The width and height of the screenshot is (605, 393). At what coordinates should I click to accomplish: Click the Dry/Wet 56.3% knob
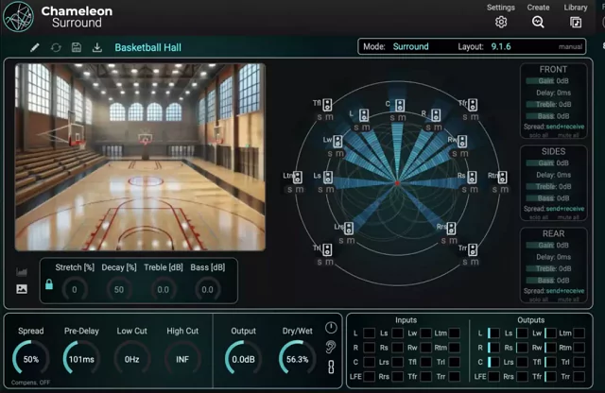(x=297, y=359)
